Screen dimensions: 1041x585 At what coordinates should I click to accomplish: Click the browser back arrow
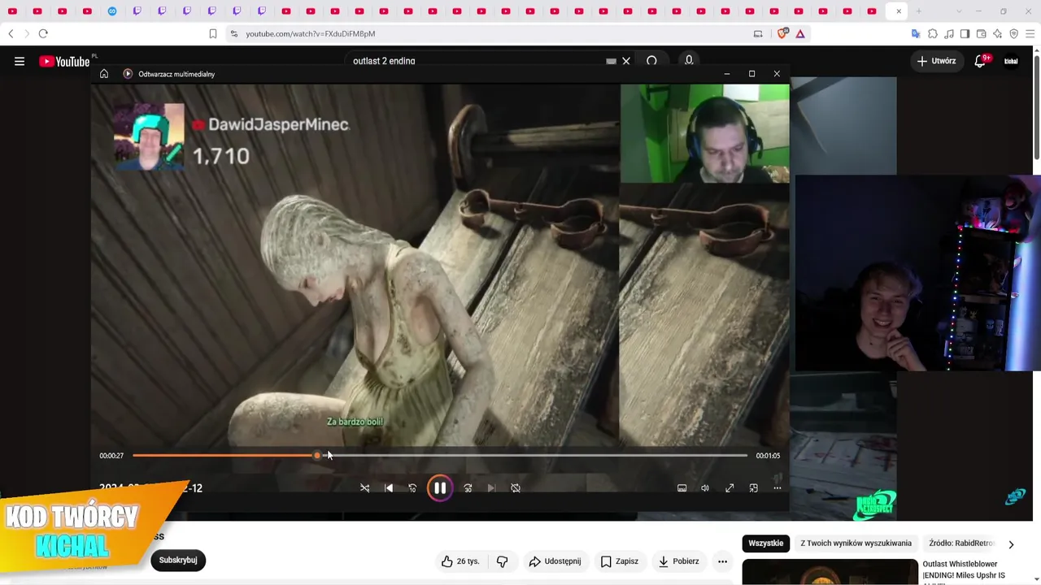(x=11, y=33)
